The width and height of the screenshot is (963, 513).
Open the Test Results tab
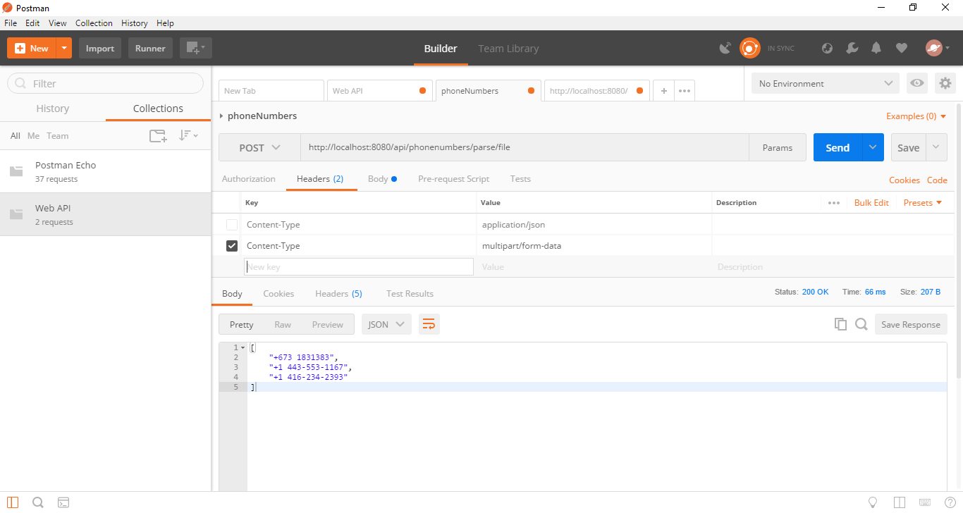pyautogui.click(x=410, y=294)
